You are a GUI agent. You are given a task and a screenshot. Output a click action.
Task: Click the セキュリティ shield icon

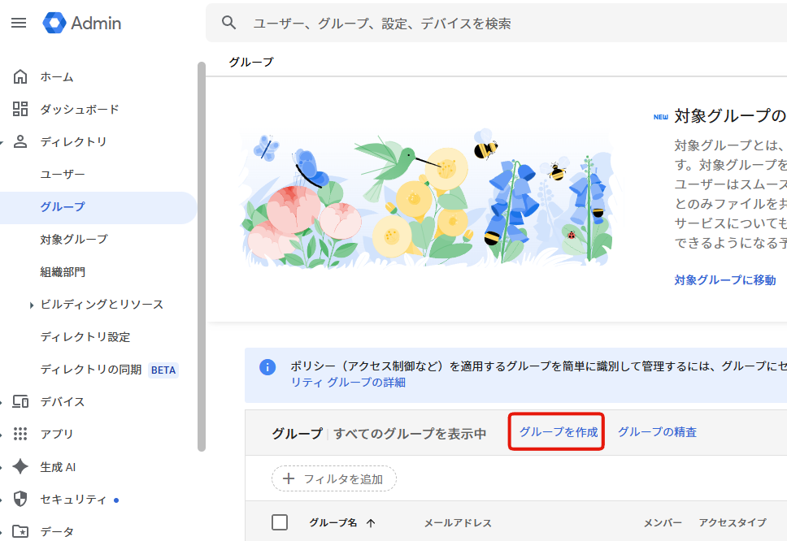tap(20, 500)
